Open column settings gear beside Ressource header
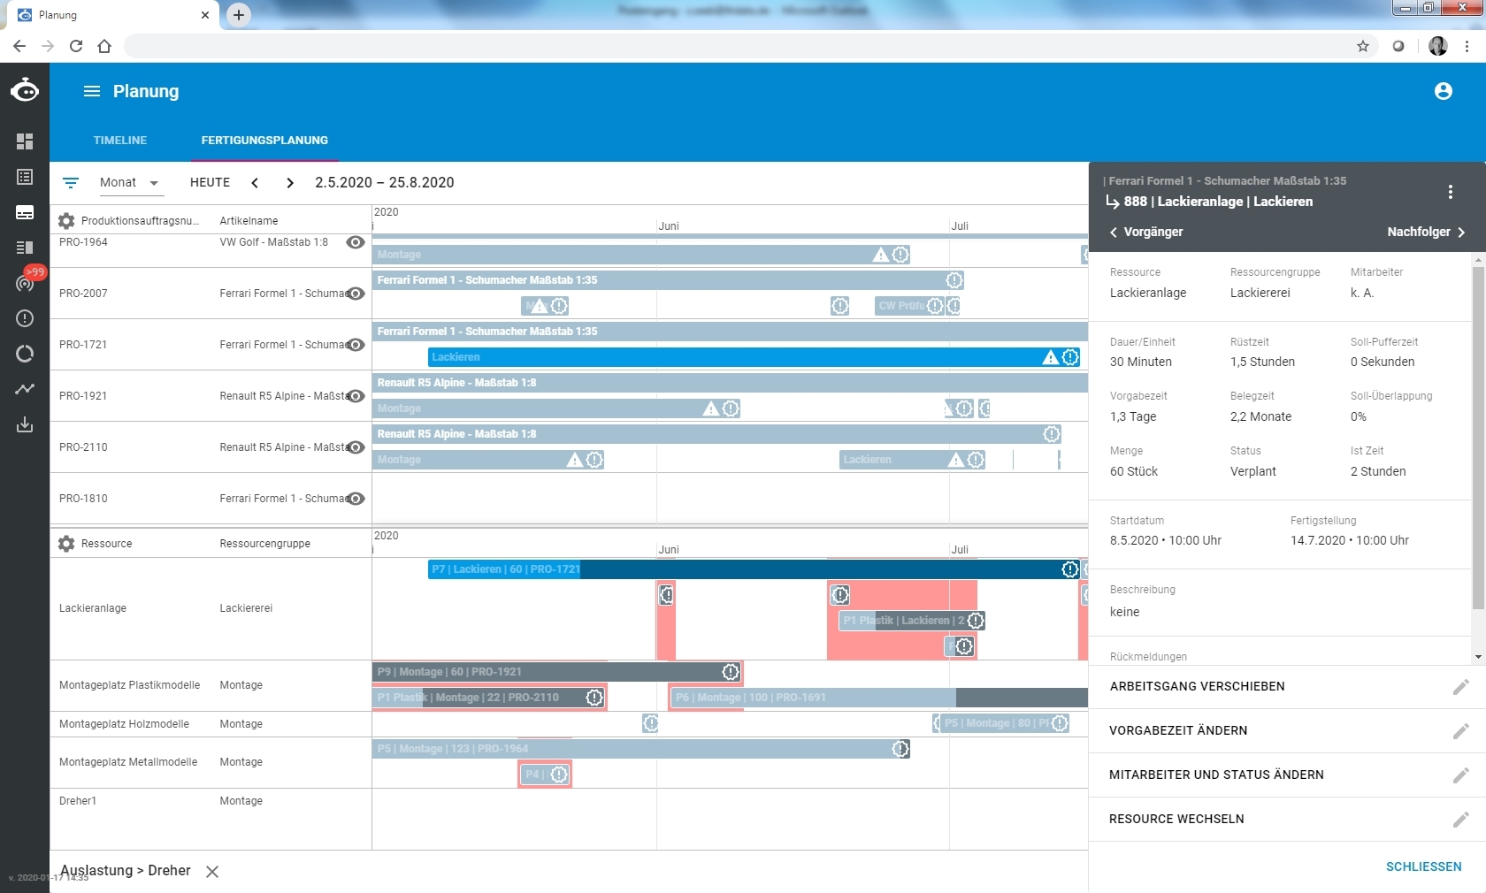 (x=66, y=544)
